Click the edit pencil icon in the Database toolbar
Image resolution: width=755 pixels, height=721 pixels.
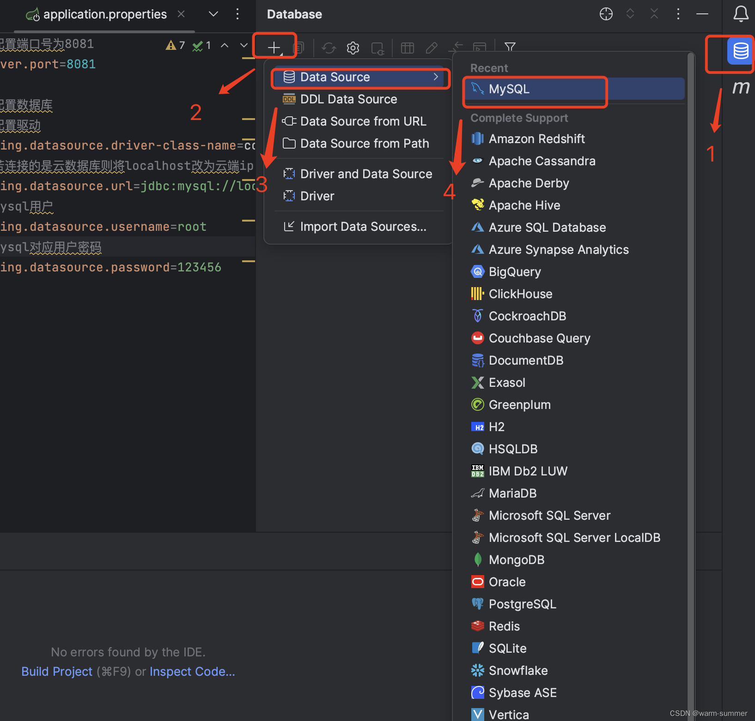432,48
